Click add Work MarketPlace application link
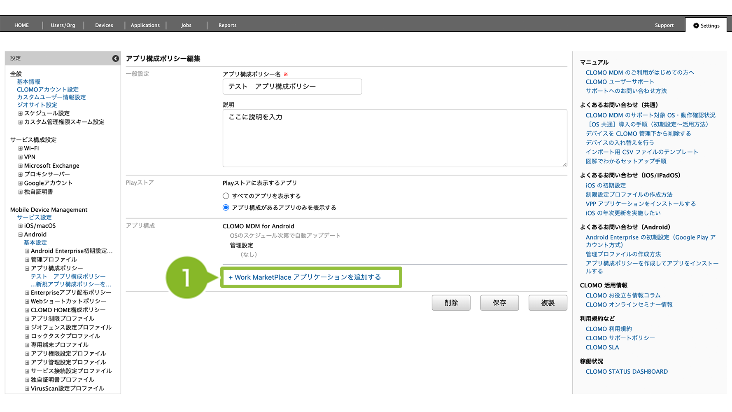The width and height of the screenshot is (732, 412). coord(305,277)
